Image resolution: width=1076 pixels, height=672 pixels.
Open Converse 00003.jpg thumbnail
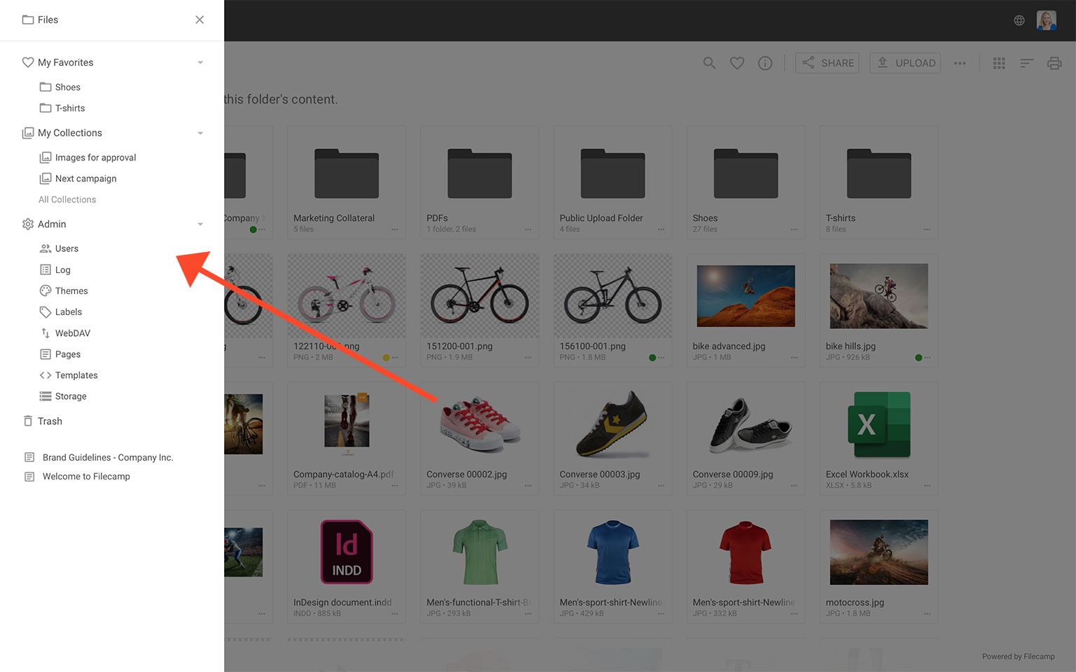coord(613,423)
